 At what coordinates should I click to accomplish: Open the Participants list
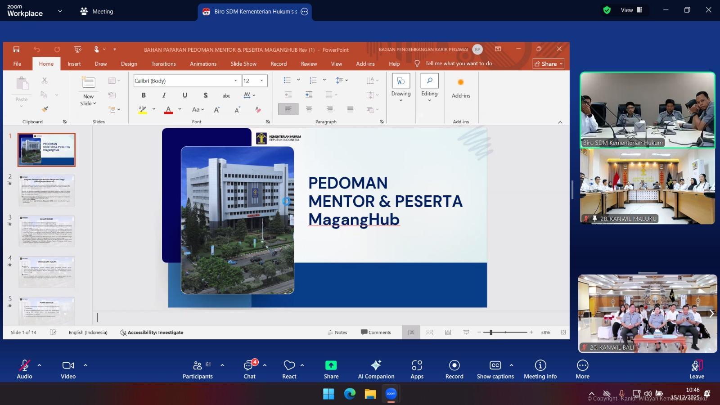[x=198, y=369]
